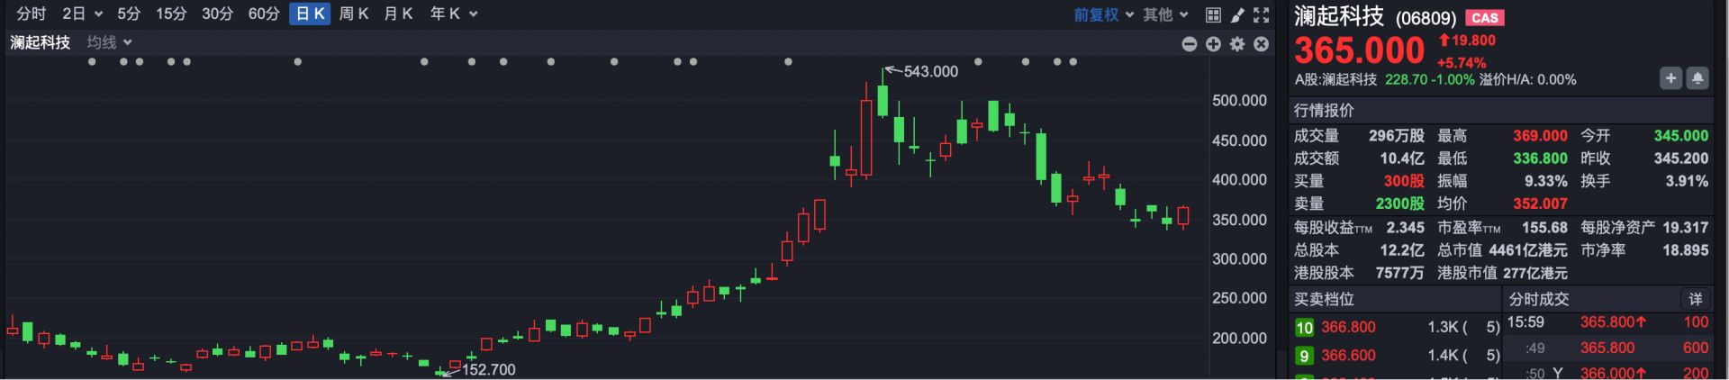This screenshot has width=1729, height=380.
Task: Click the 澜起科技 chart label
Action: click(x=40, y=42)
